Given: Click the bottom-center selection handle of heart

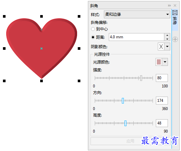Looking at the screenshot, I should [41, 81].
